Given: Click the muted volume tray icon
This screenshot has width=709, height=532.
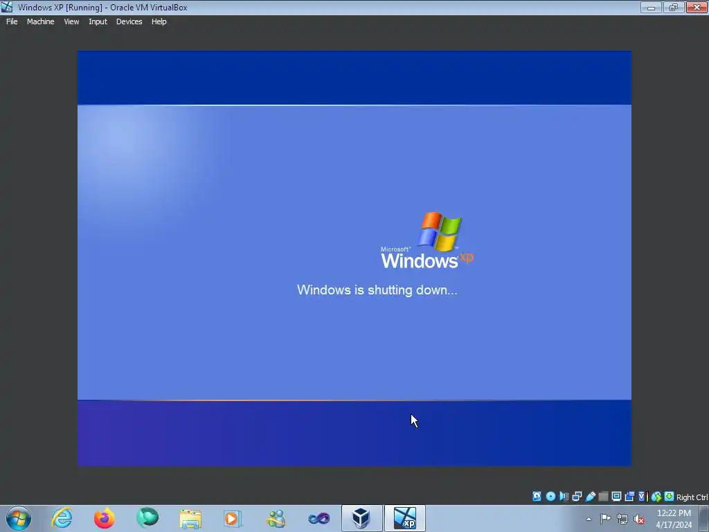Looking at the screenshot, I should pos(639,519).
